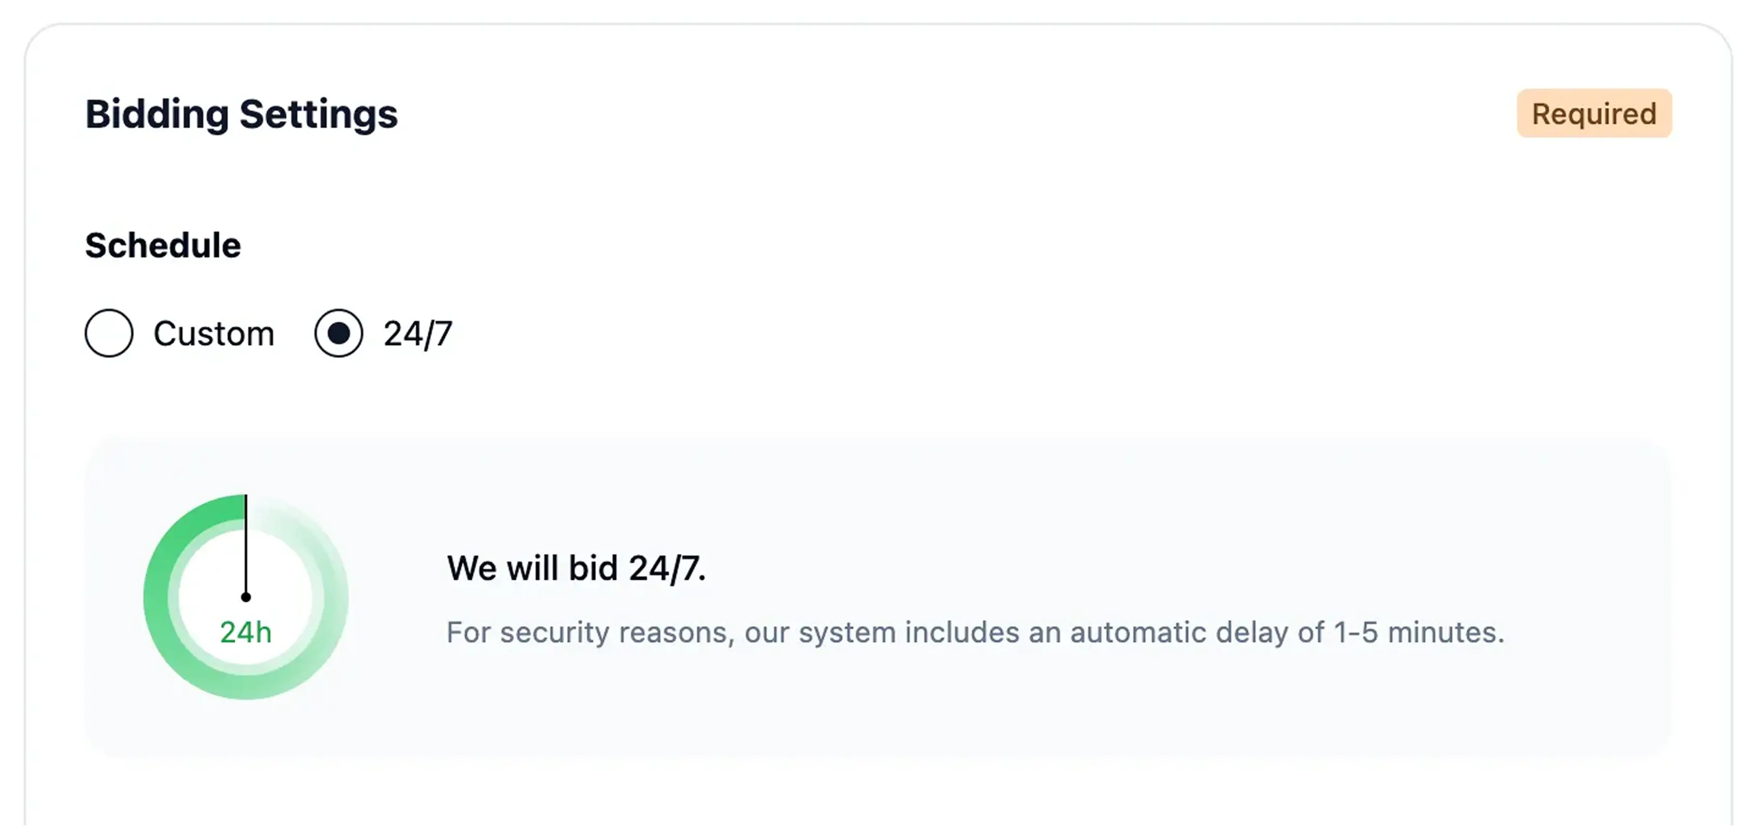Viewport: 1748px width, 826px height.
Task: Select the 24/7 schedule radio button
Action: click(338, 333)
